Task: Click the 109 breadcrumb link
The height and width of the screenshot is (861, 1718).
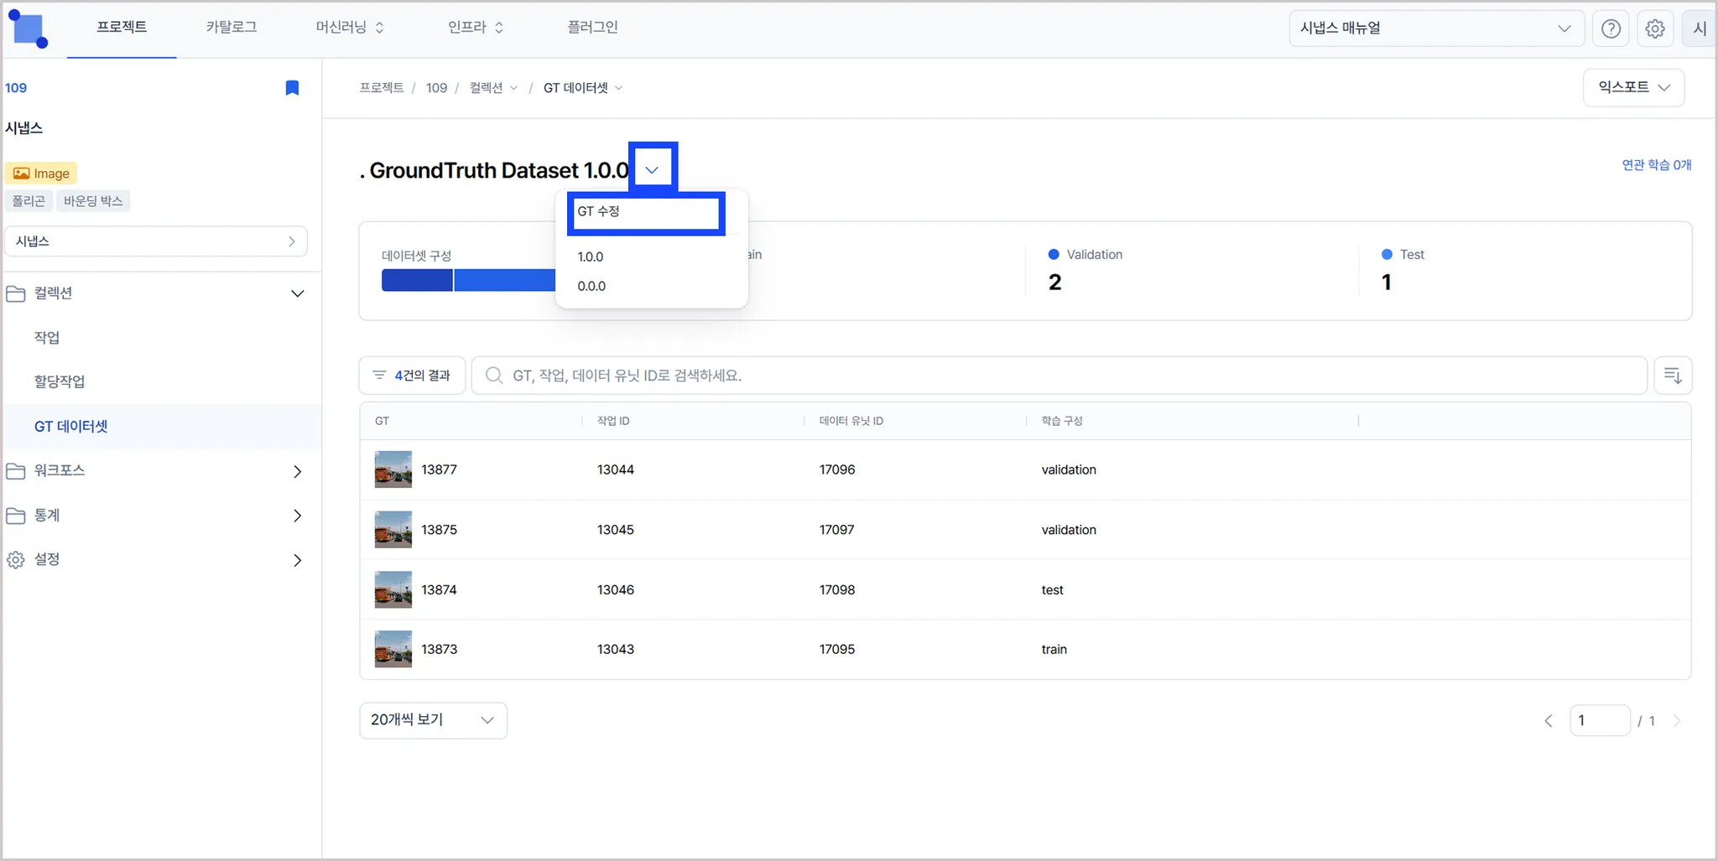Action: 436,88
